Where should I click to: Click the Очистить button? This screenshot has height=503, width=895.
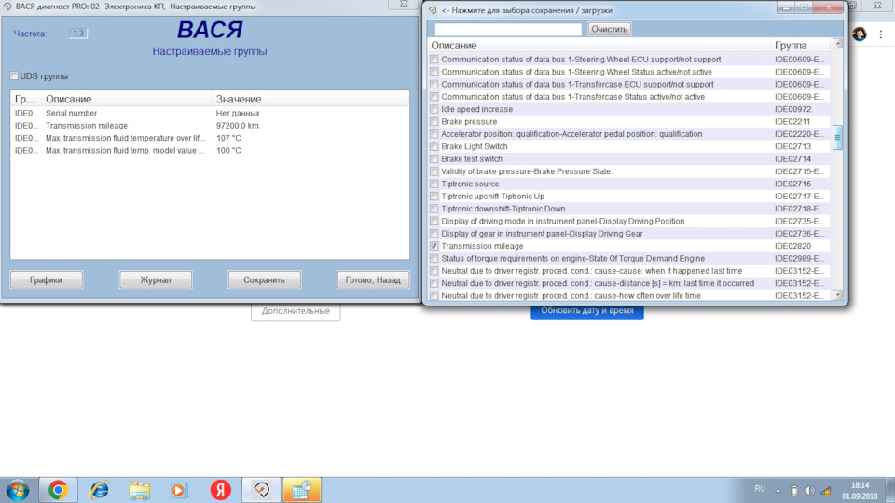click(610, 29)
